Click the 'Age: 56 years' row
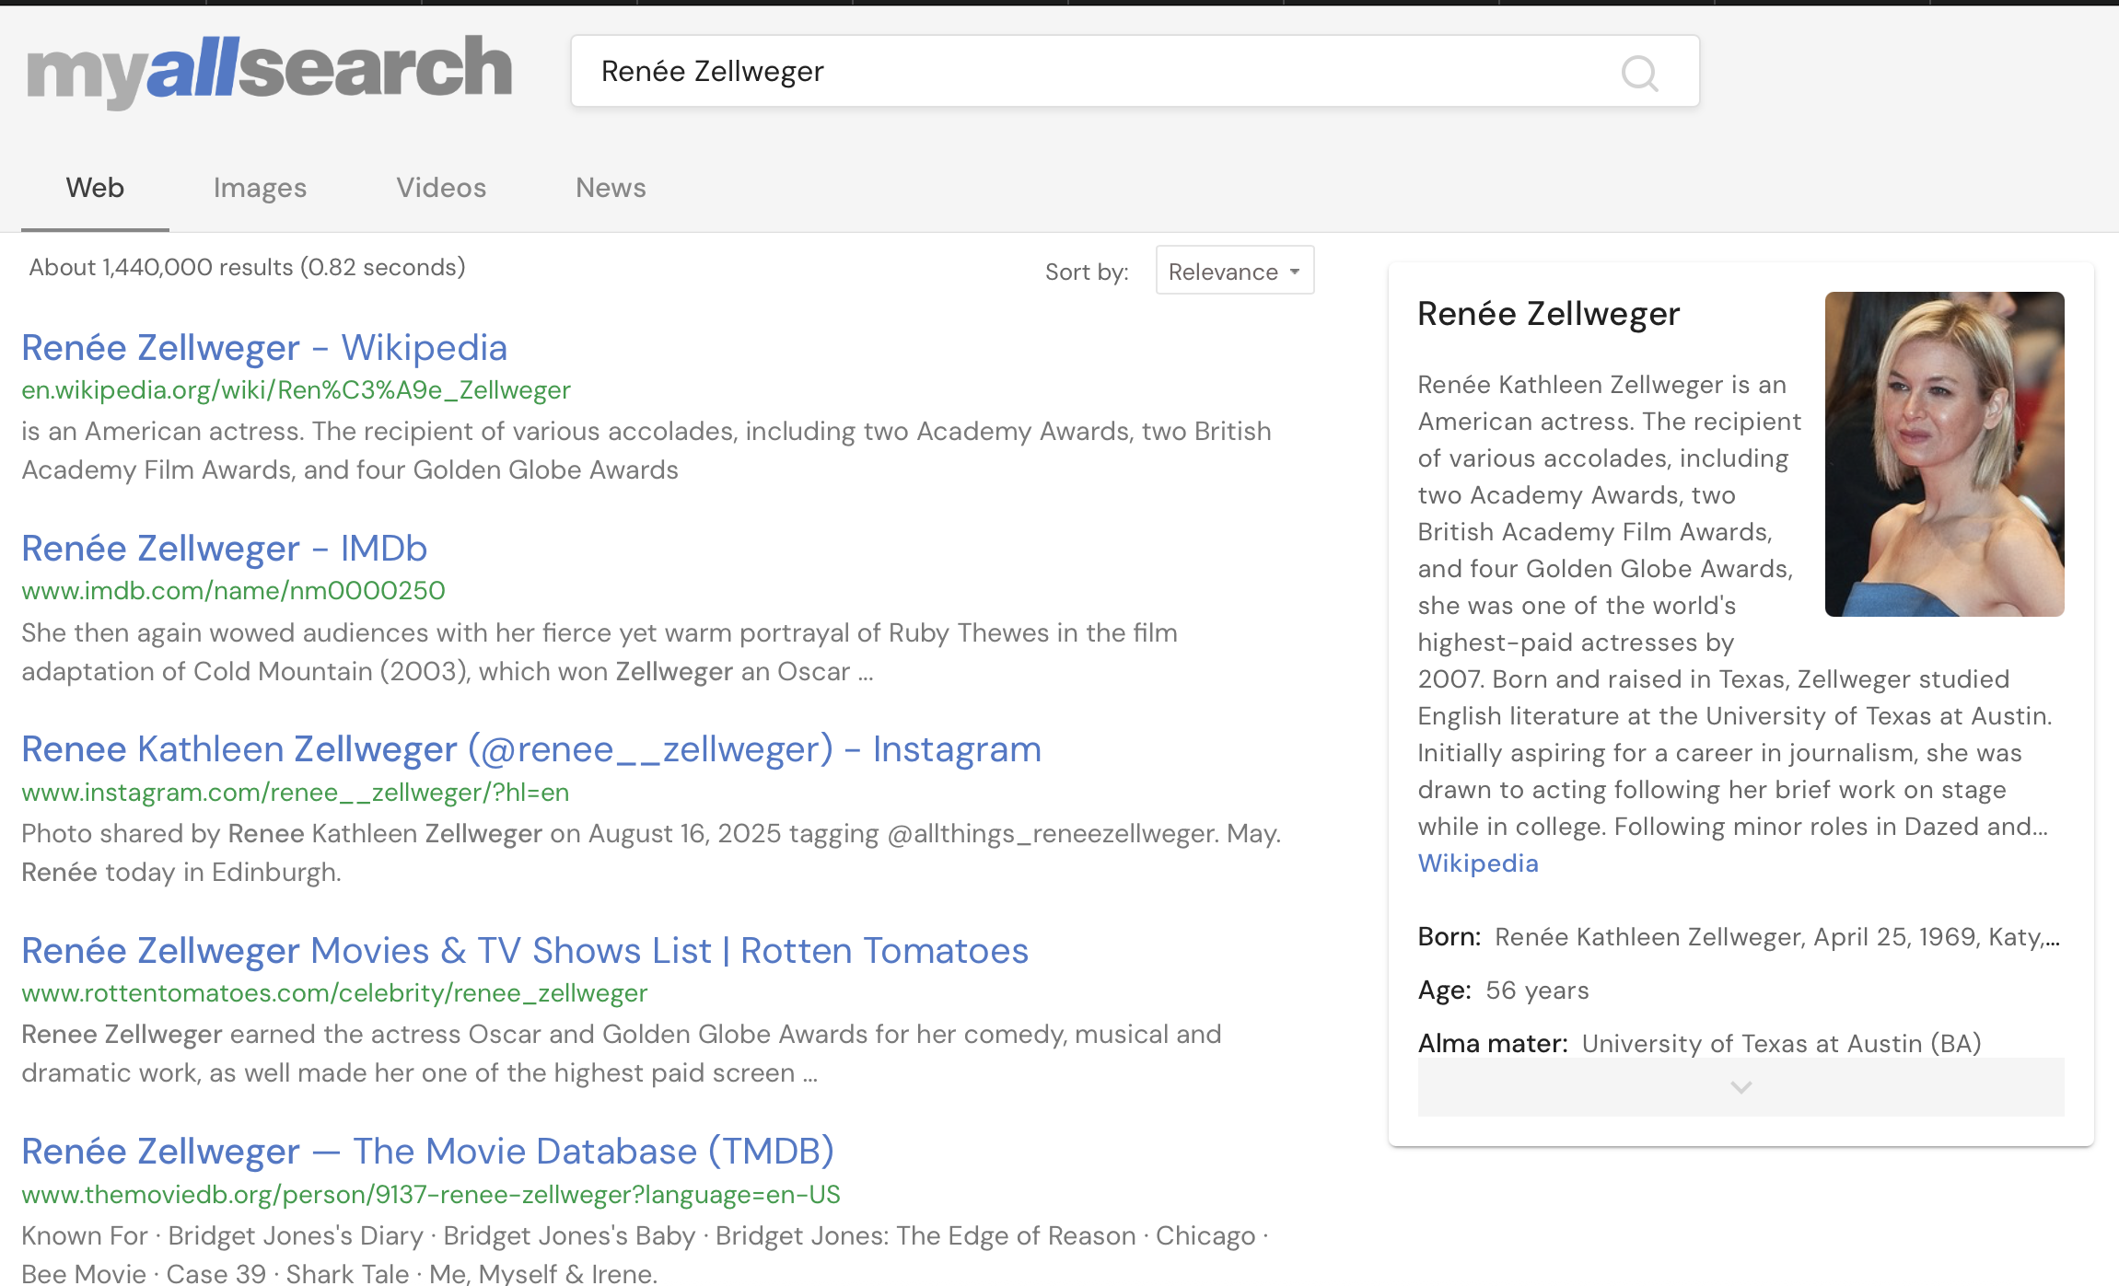The image size is (2119, 1286). pyautogui.click(x=1503, y=991)
